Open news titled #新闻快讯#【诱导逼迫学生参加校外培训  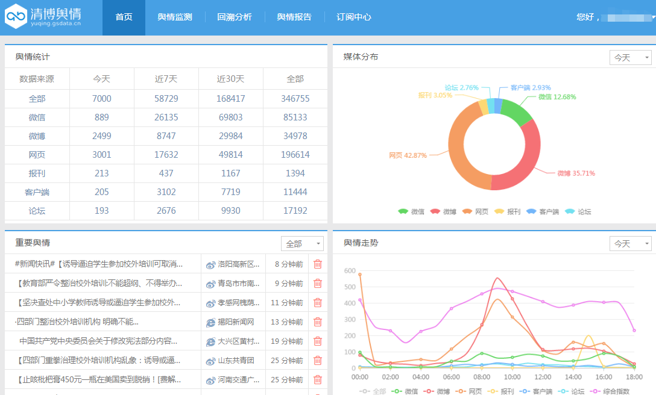(x=99, y=264)
